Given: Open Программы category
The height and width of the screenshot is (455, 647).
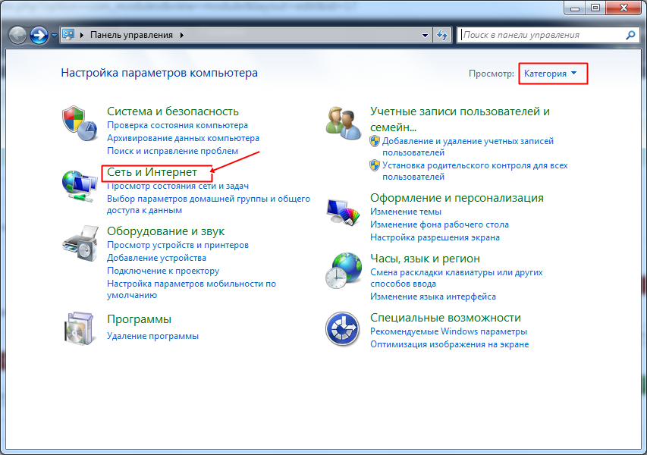Looking at the screenshot, I should coord(139,319).
